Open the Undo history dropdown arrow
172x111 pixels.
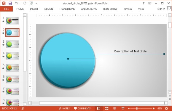(x=20, y=3)
